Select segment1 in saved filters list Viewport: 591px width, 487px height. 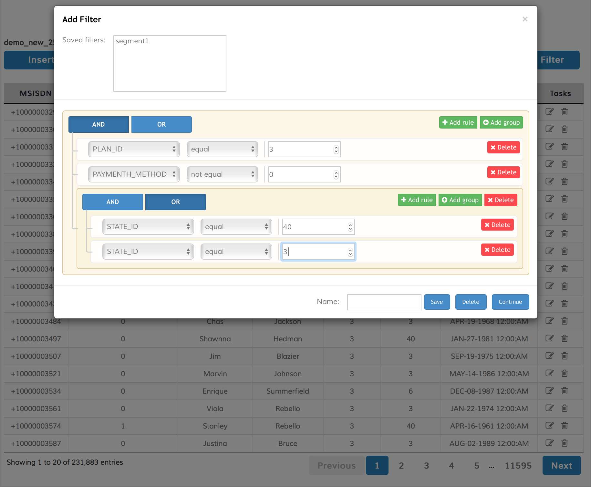point(132,41)
